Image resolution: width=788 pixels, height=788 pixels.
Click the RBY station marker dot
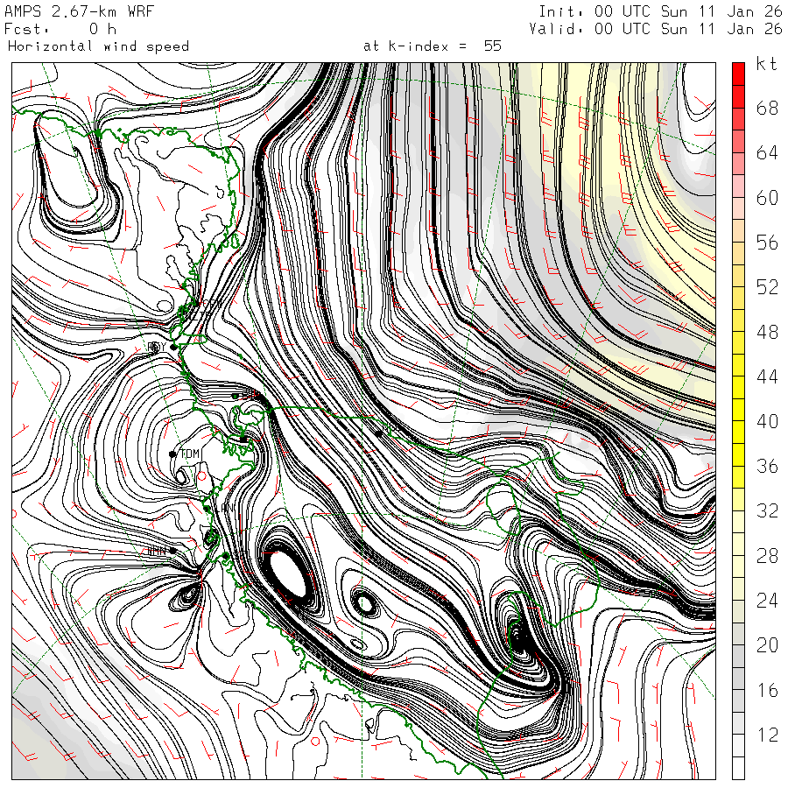173,347
